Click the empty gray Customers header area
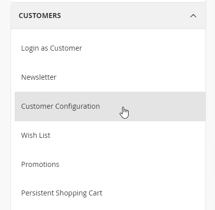This screenshot has width=215, height=210. click(126, 16)
